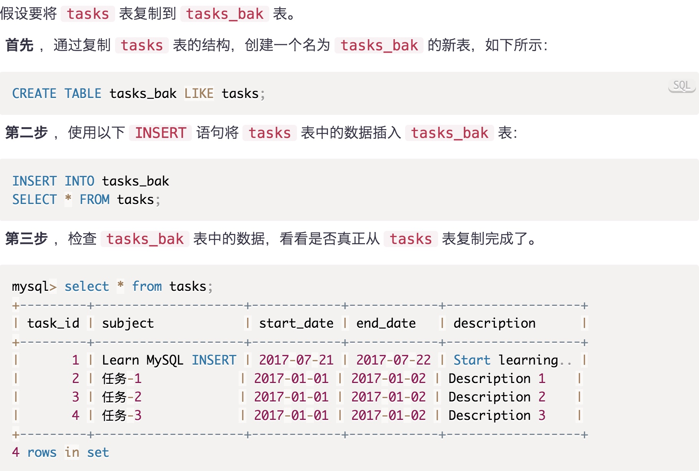699x471 pixels.
Task: Click "tasks_bak" in the CREATE TABLE statement
Action: pyautogui.click(x=143, y=93)
